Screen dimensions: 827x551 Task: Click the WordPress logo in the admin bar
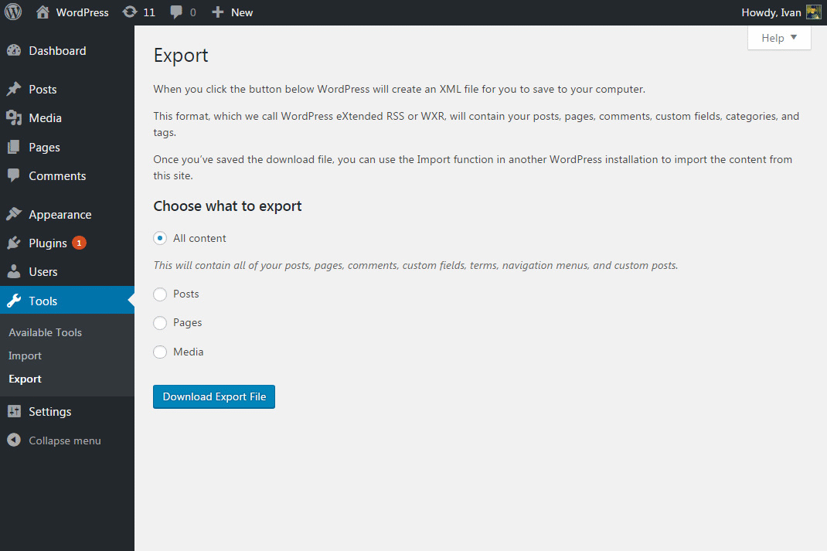click(x=12, y=12)
